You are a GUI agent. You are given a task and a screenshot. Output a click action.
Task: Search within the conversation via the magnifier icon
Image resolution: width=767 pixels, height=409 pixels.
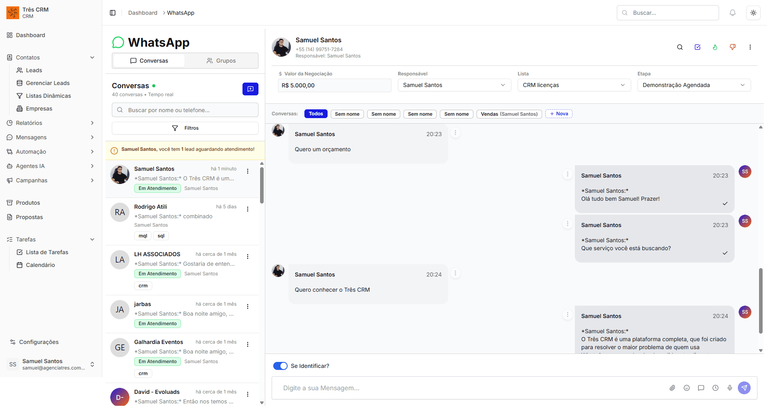coord(680,47)
